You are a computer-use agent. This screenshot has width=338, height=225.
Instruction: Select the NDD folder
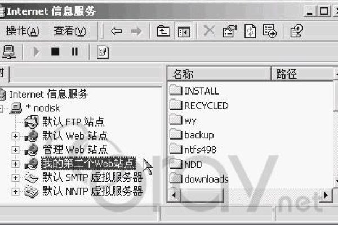click(x=193, y=164)
